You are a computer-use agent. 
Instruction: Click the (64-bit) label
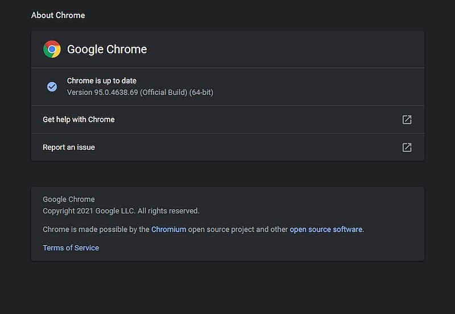[x=201, y=92]
